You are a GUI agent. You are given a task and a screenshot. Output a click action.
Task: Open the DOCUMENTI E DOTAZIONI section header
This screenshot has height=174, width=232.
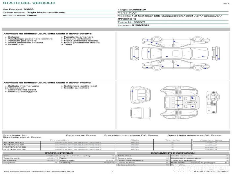pyautogui.click(x=173, y=153)
